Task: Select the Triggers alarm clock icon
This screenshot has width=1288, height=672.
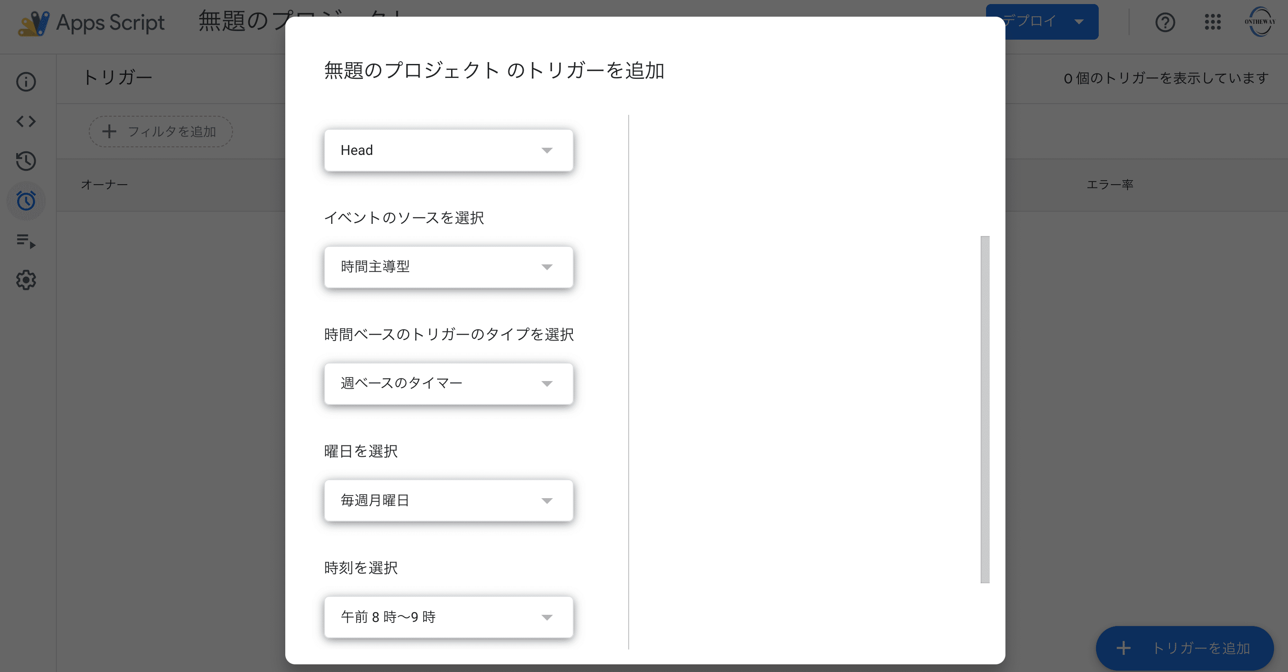Action: point(26,201)
